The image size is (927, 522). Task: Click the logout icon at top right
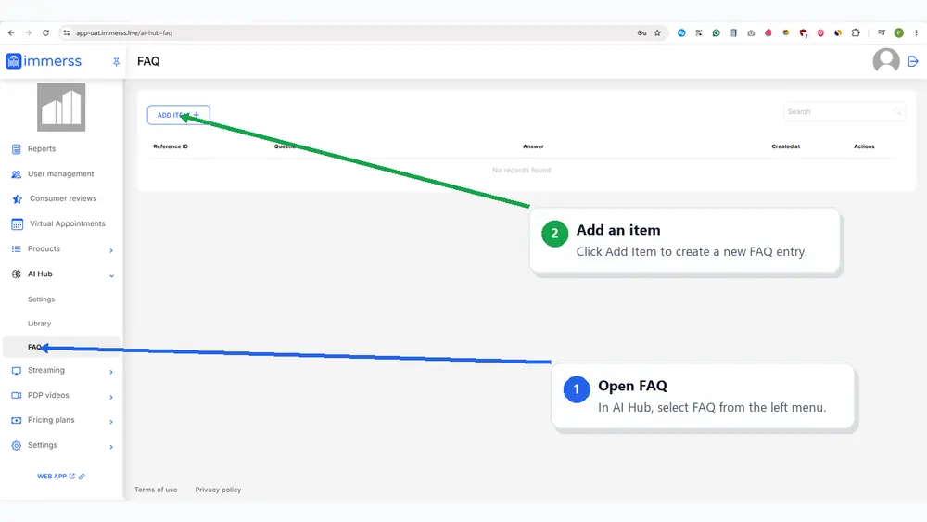pos(913,61)
